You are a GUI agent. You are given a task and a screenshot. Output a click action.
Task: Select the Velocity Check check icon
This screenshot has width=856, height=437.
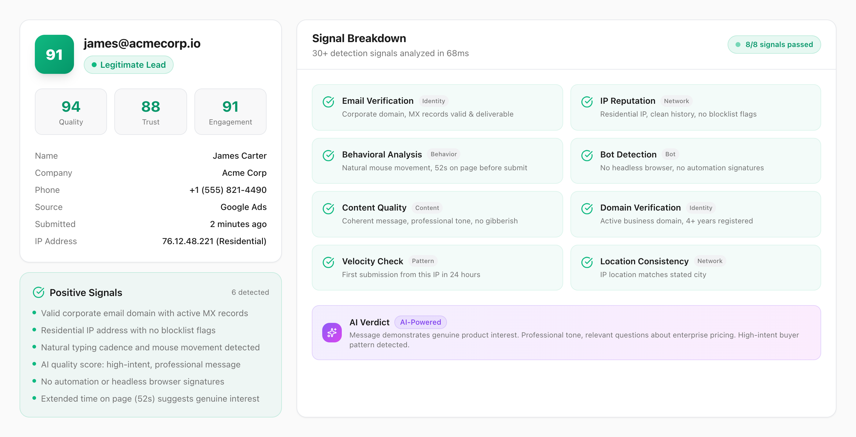(x=328, y=262)
